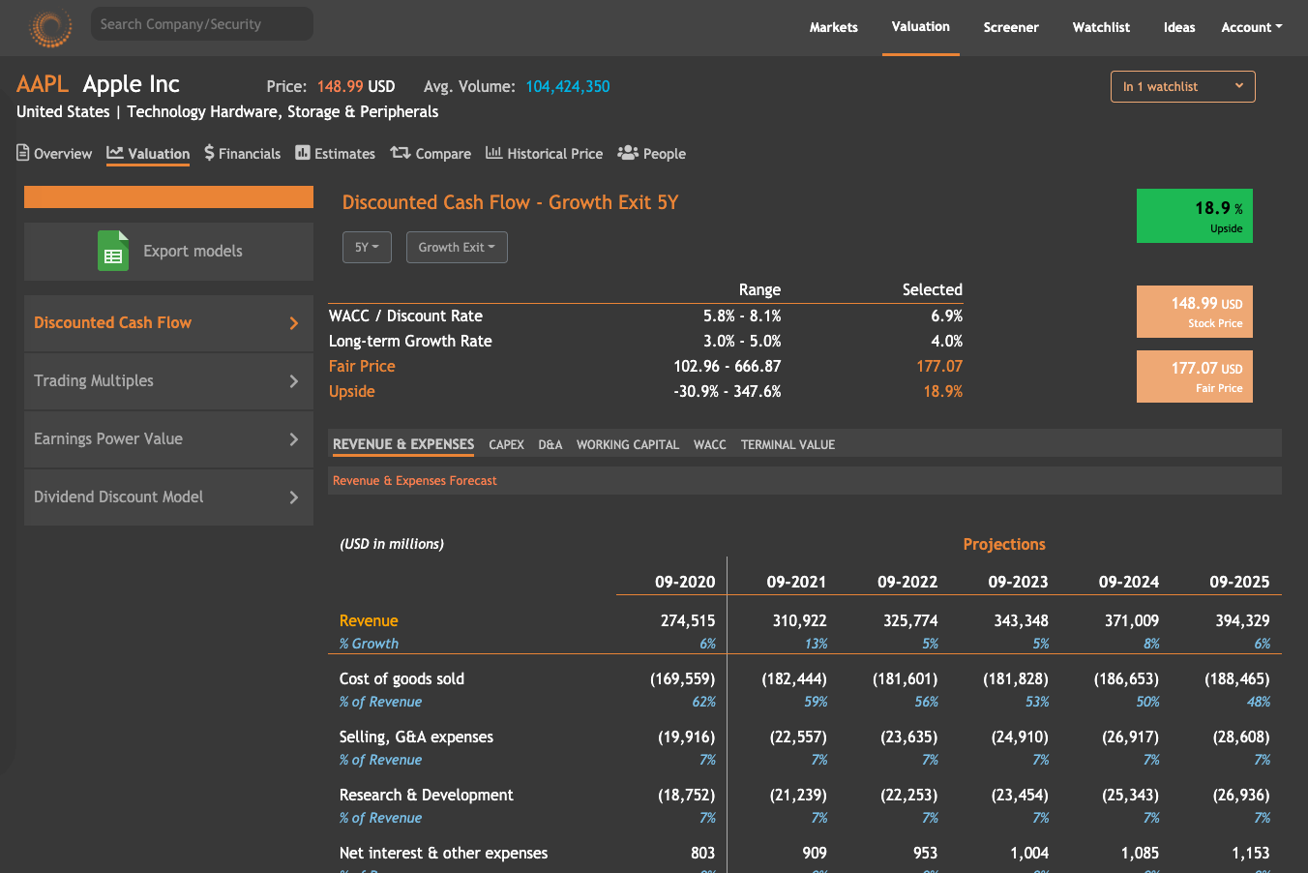The width and height of the screenshot is (1308, 873).
Task: Open the Dividend Discount Model
Action: tap(168, 497)
